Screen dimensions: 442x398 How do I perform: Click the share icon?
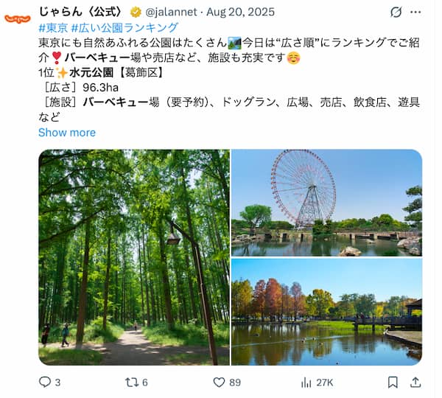pos(415,383)
